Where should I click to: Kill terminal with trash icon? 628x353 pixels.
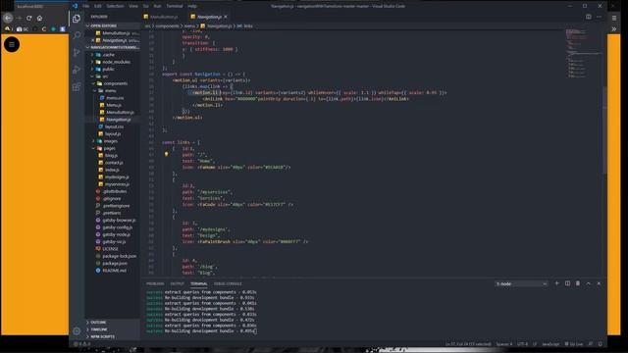coord(578,283)
